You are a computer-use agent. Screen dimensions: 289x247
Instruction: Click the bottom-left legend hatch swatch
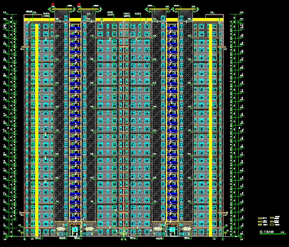260,224
